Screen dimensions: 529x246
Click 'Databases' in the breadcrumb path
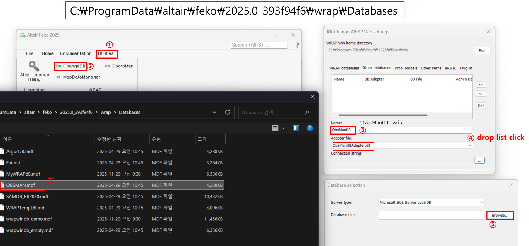tap(130, 112)
